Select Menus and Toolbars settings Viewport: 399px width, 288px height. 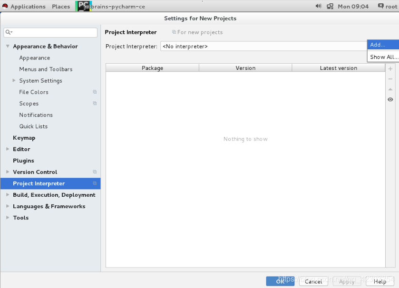pyautogui.click(x=46, y=69)
